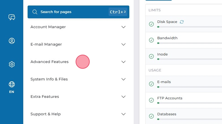Image resolution: width=222 pixels, height=124 pixels.
Task: Click the magnifier search icon
Action: (35, 12)
